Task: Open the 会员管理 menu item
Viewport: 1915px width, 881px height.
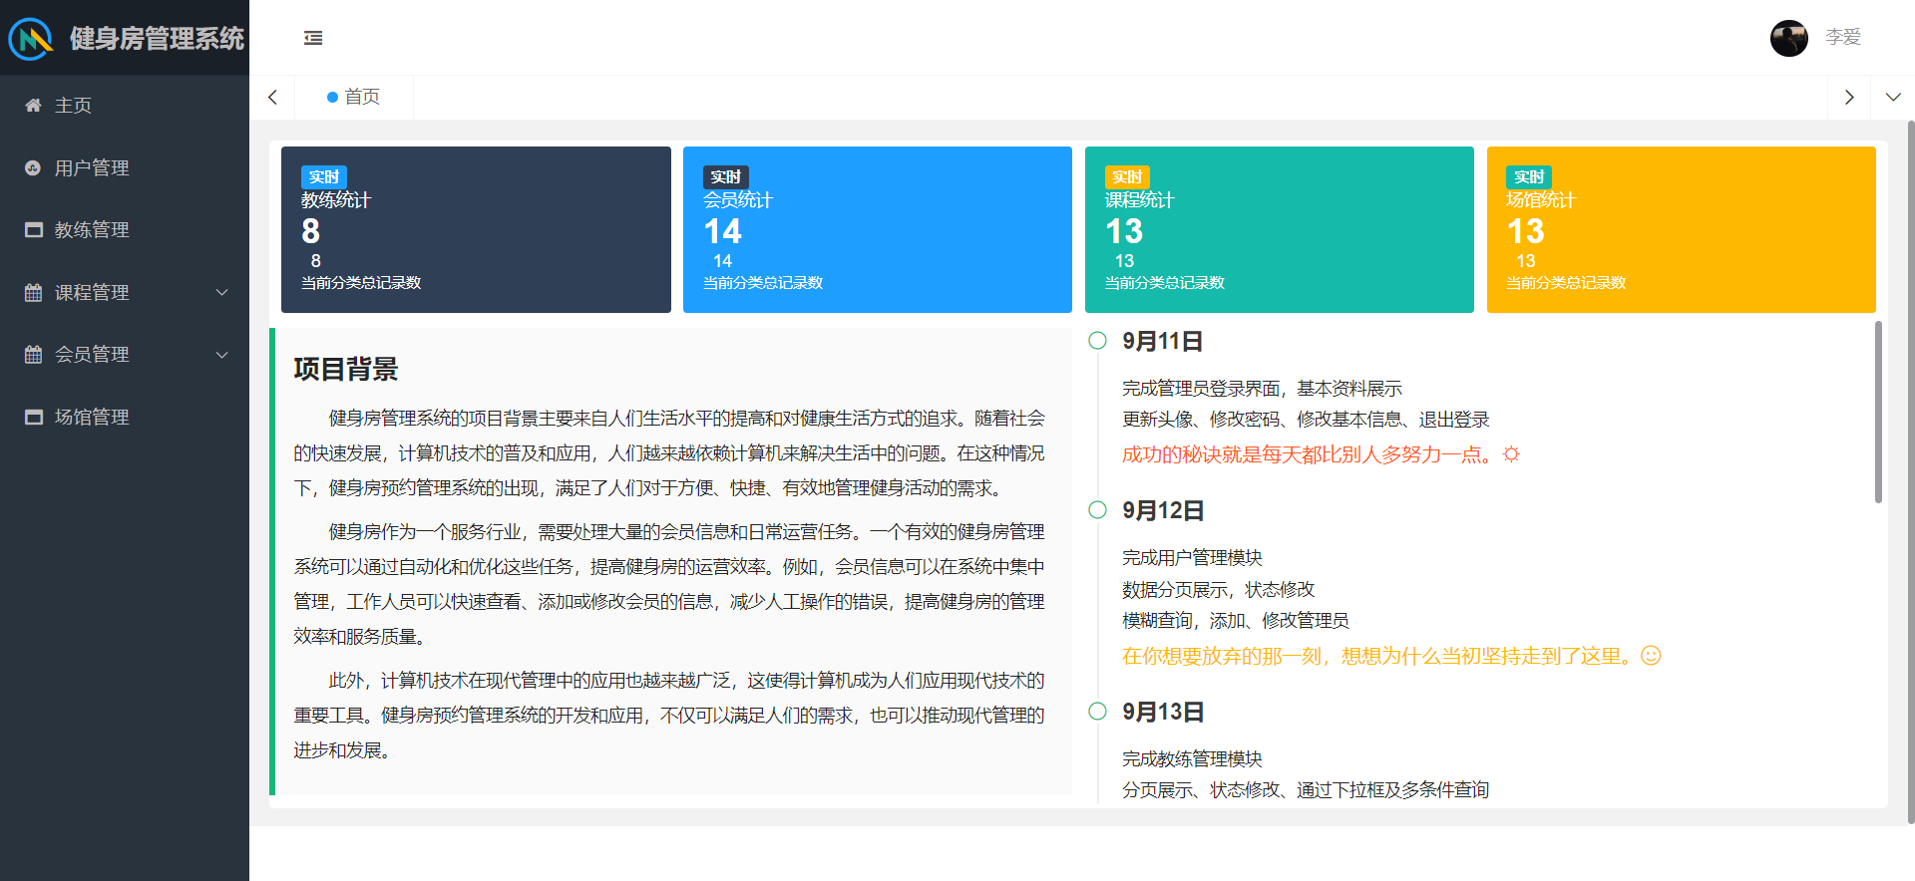Action: [x=125, y=354]
